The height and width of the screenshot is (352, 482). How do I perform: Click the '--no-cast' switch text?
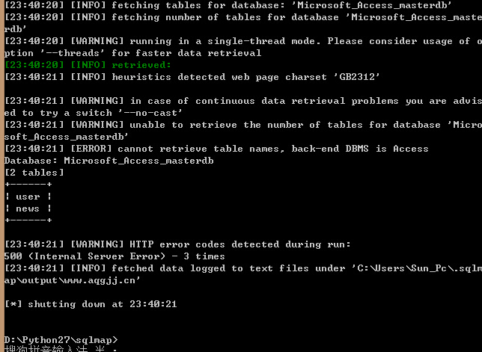[x=150, y=113]
